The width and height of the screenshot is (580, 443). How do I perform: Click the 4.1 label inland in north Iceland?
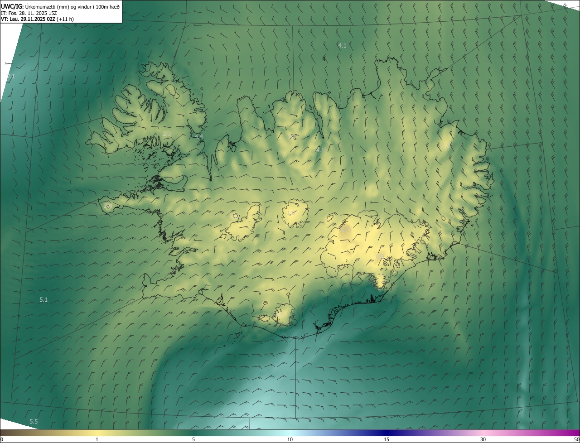click(320, 150)
